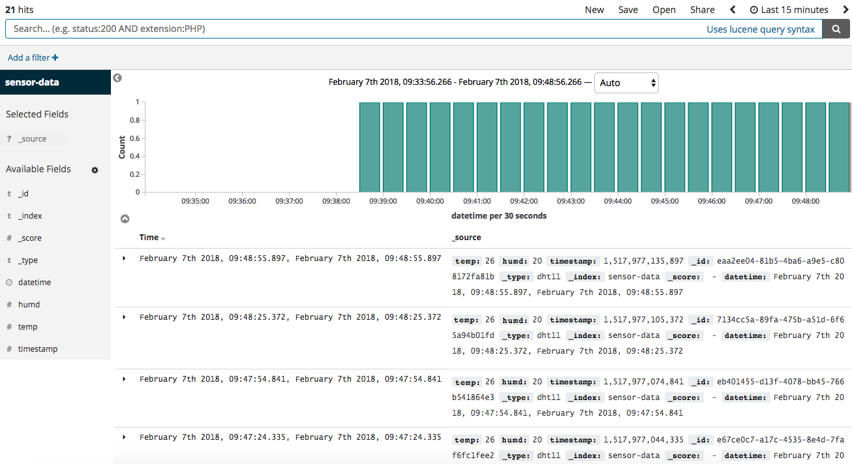Click the _score field name

tap(30, 238)
